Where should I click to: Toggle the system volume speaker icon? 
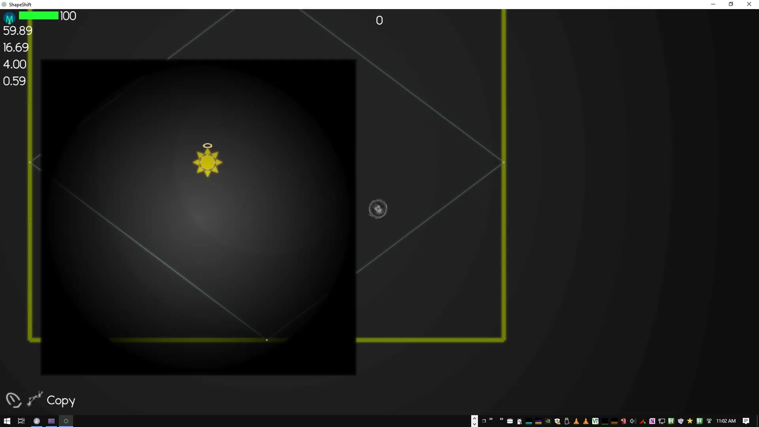632,421
